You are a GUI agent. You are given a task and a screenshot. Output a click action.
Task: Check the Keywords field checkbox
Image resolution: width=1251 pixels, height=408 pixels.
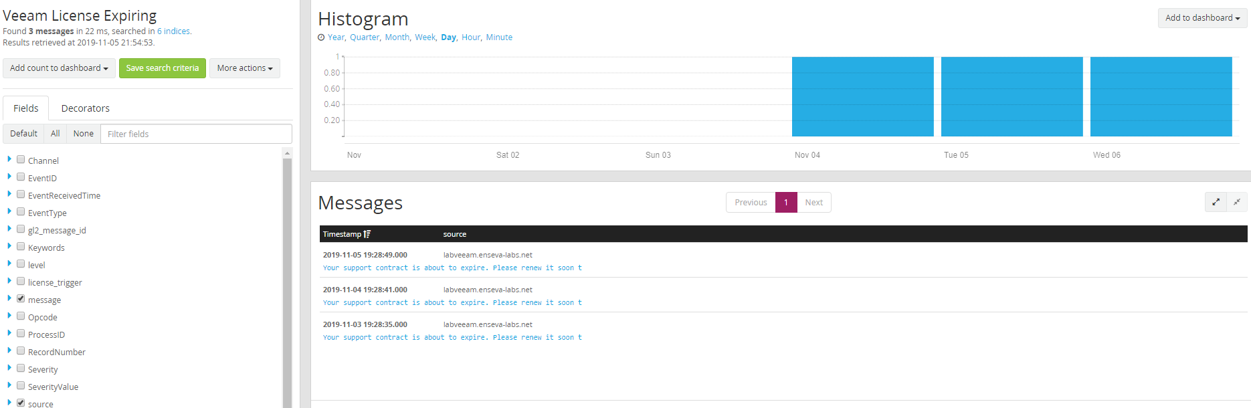tap(21, 246)
